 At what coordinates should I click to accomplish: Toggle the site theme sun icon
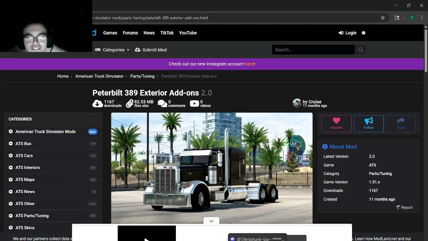click(x=363, y=33)
